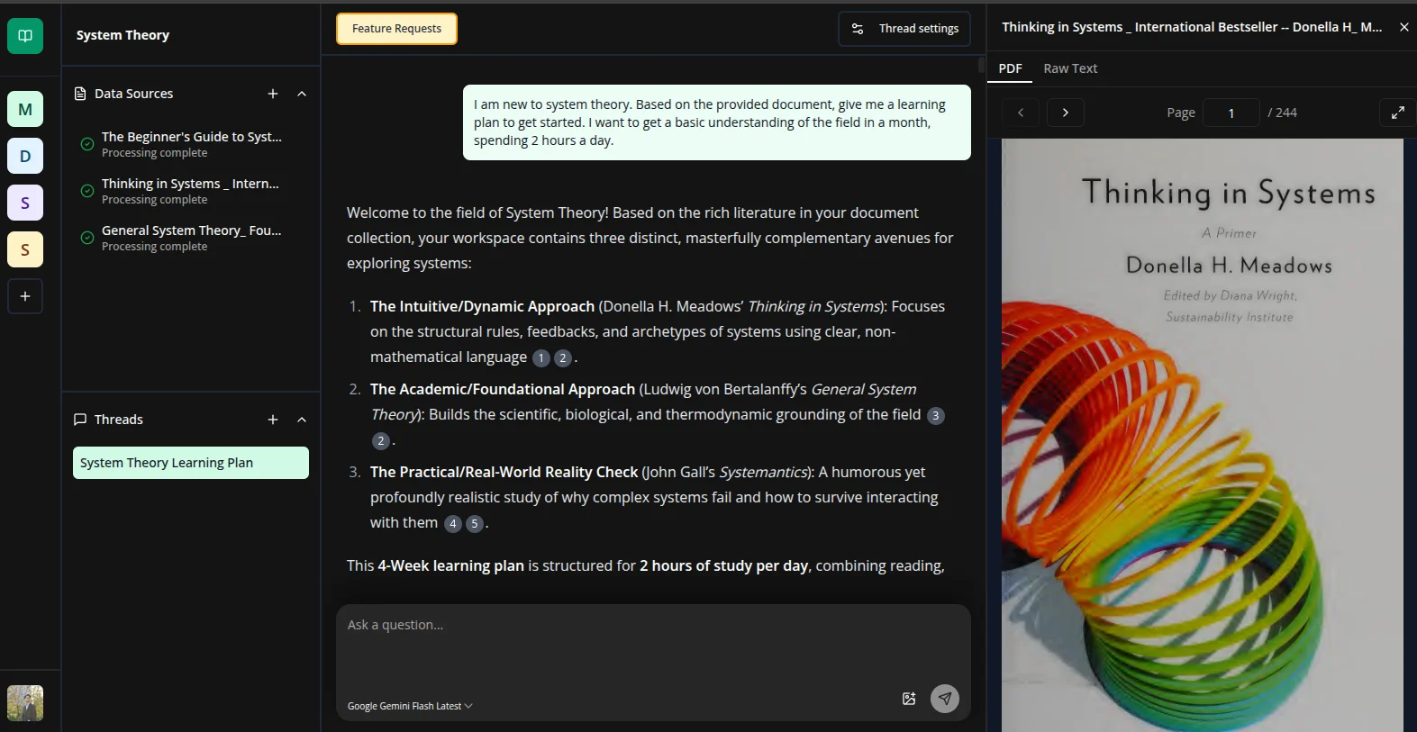Open citation 5 in the Systemantics item

[x=475, y=524]
